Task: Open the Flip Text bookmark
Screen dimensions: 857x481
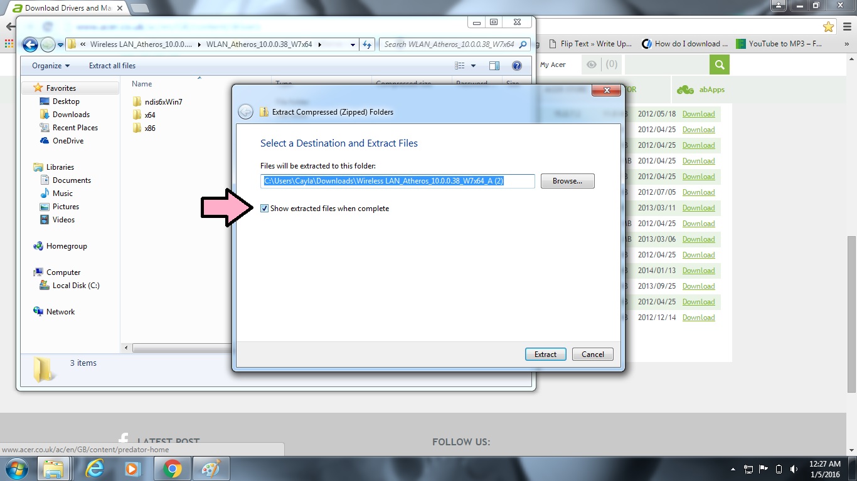Action: click(590, 44)
